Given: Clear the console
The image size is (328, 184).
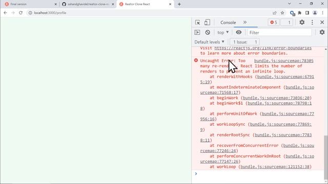Looking at the screenshot, I should pos(208,32).
